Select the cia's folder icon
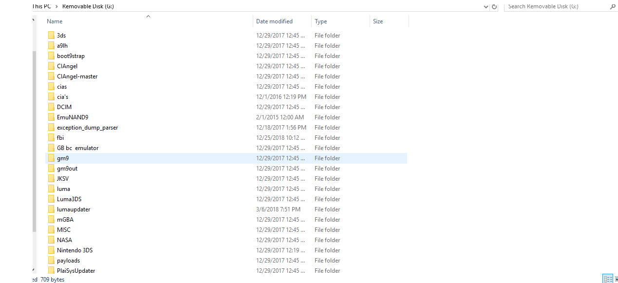 tap(52, 97)
